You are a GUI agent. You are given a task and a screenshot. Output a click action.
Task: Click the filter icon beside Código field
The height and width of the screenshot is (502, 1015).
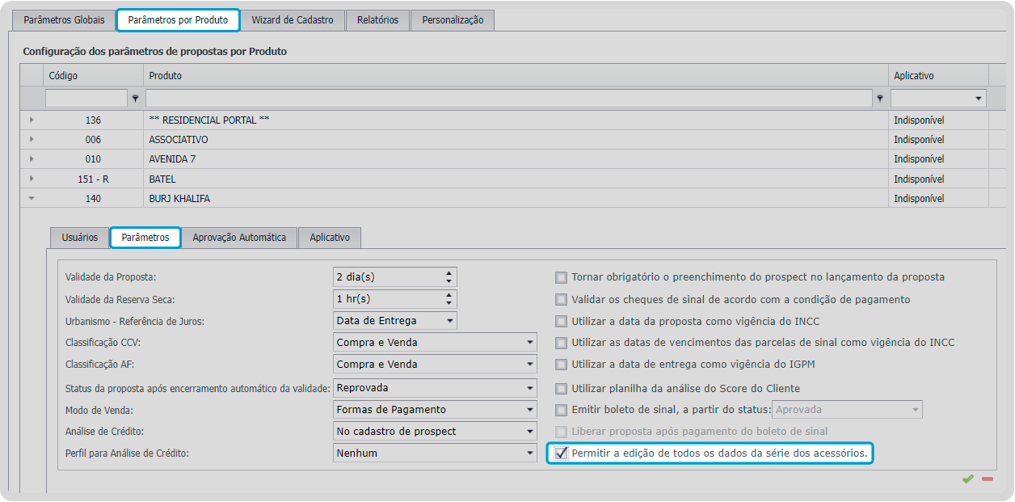click(135, 99)
